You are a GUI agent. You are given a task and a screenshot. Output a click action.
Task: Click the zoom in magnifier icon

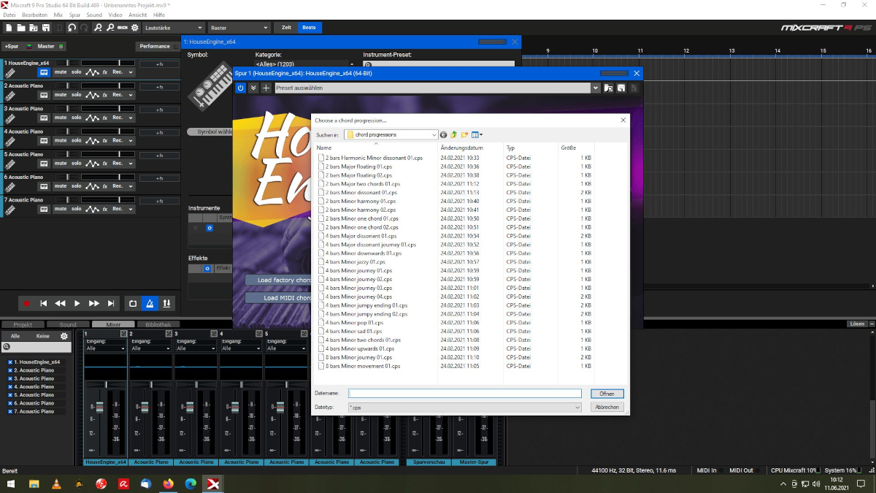tap(98, 28)
